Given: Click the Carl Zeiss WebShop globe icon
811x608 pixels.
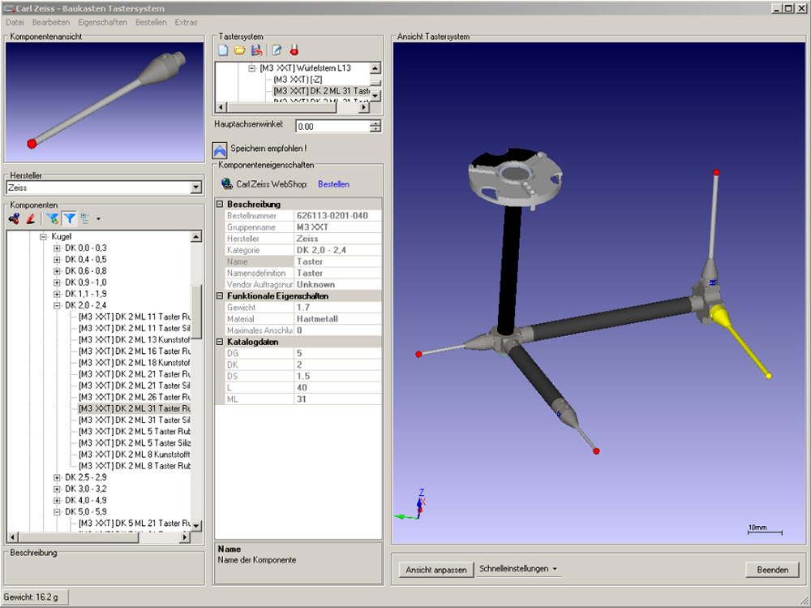Looking at the screenshot, I should pos(226,183).
